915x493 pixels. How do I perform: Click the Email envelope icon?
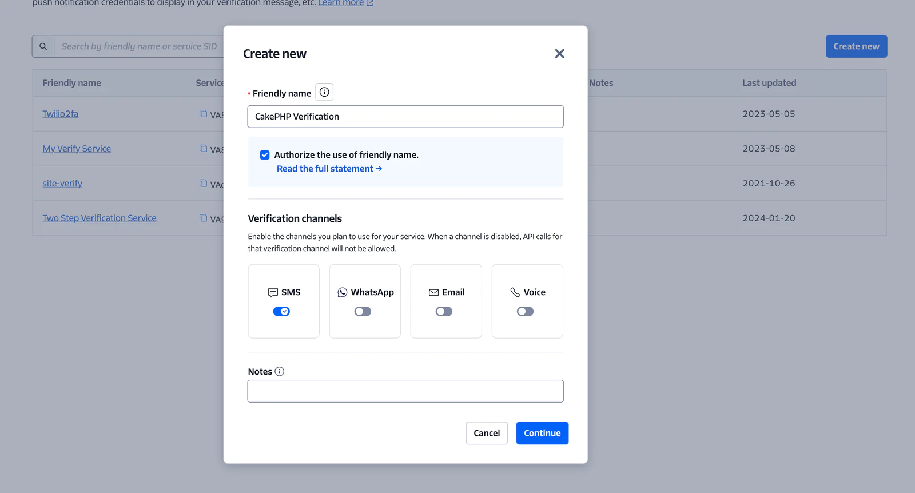point(434,292)
